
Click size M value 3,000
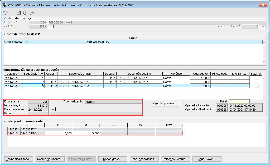pyautogui.click(x=86, y=133)
